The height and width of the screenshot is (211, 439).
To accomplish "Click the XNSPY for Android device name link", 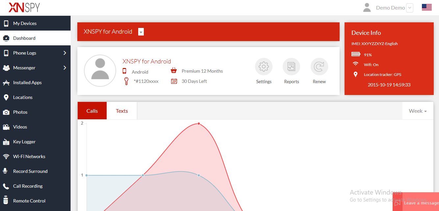I will [147, 61].
